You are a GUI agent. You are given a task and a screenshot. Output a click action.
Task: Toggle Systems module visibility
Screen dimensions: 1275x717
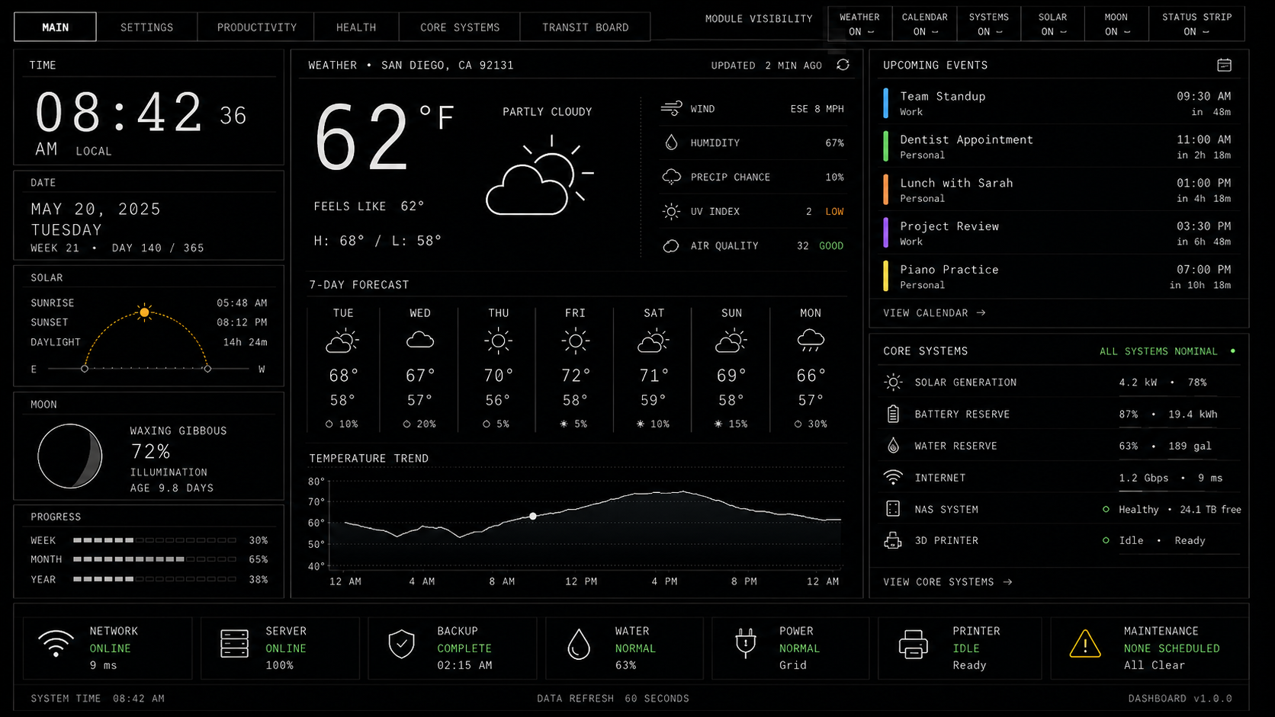pyautogui.click(x=988, y=24)
